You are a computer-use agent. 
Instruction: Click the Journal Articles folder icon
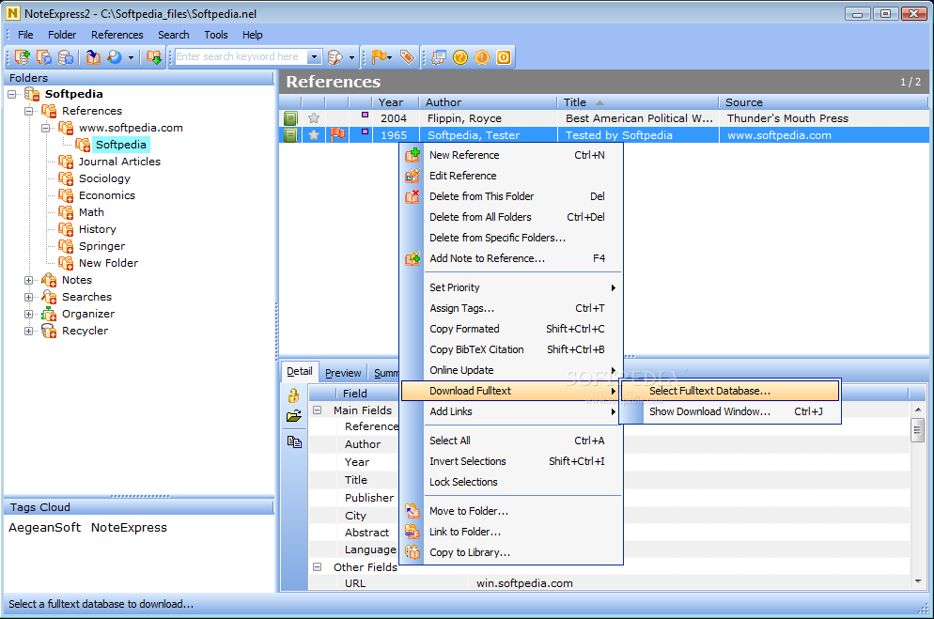tap(66, 162)
